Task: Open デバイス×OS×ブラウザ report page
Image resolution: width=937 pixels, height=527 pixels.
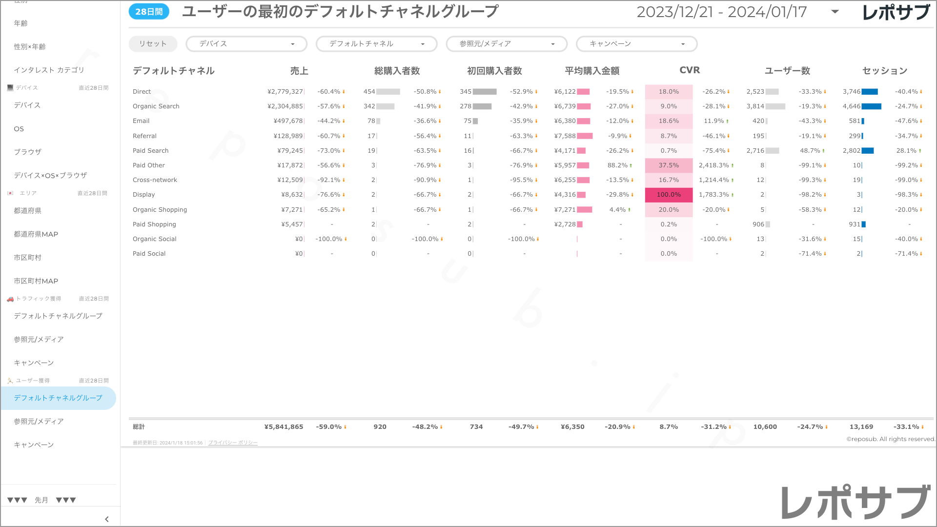Action: pyautogui.click(x=50, y=175)
